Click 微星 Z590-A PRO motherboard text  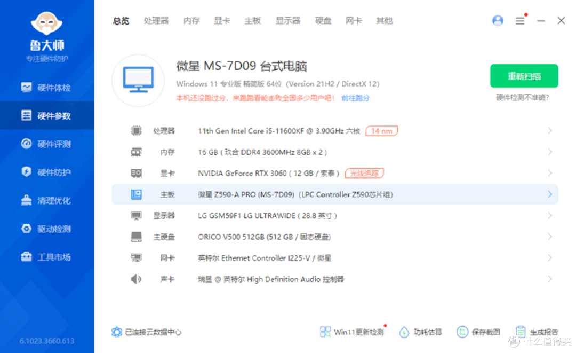click(295, 194)
